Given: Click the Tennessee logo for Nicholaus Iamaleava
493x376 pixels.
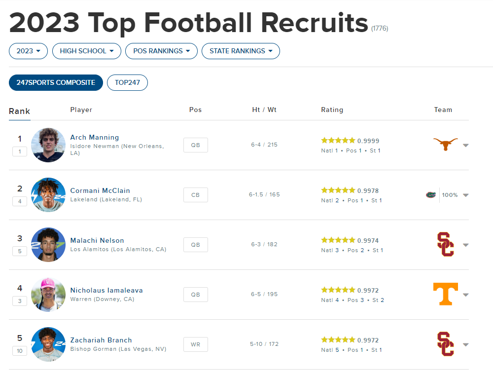Looking at the screenshot, I should (445, 294).
